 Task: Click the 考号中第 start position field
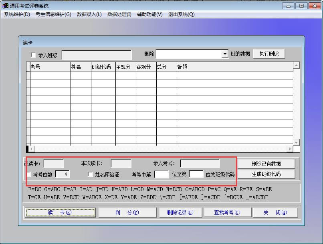[x=161, y=174]
